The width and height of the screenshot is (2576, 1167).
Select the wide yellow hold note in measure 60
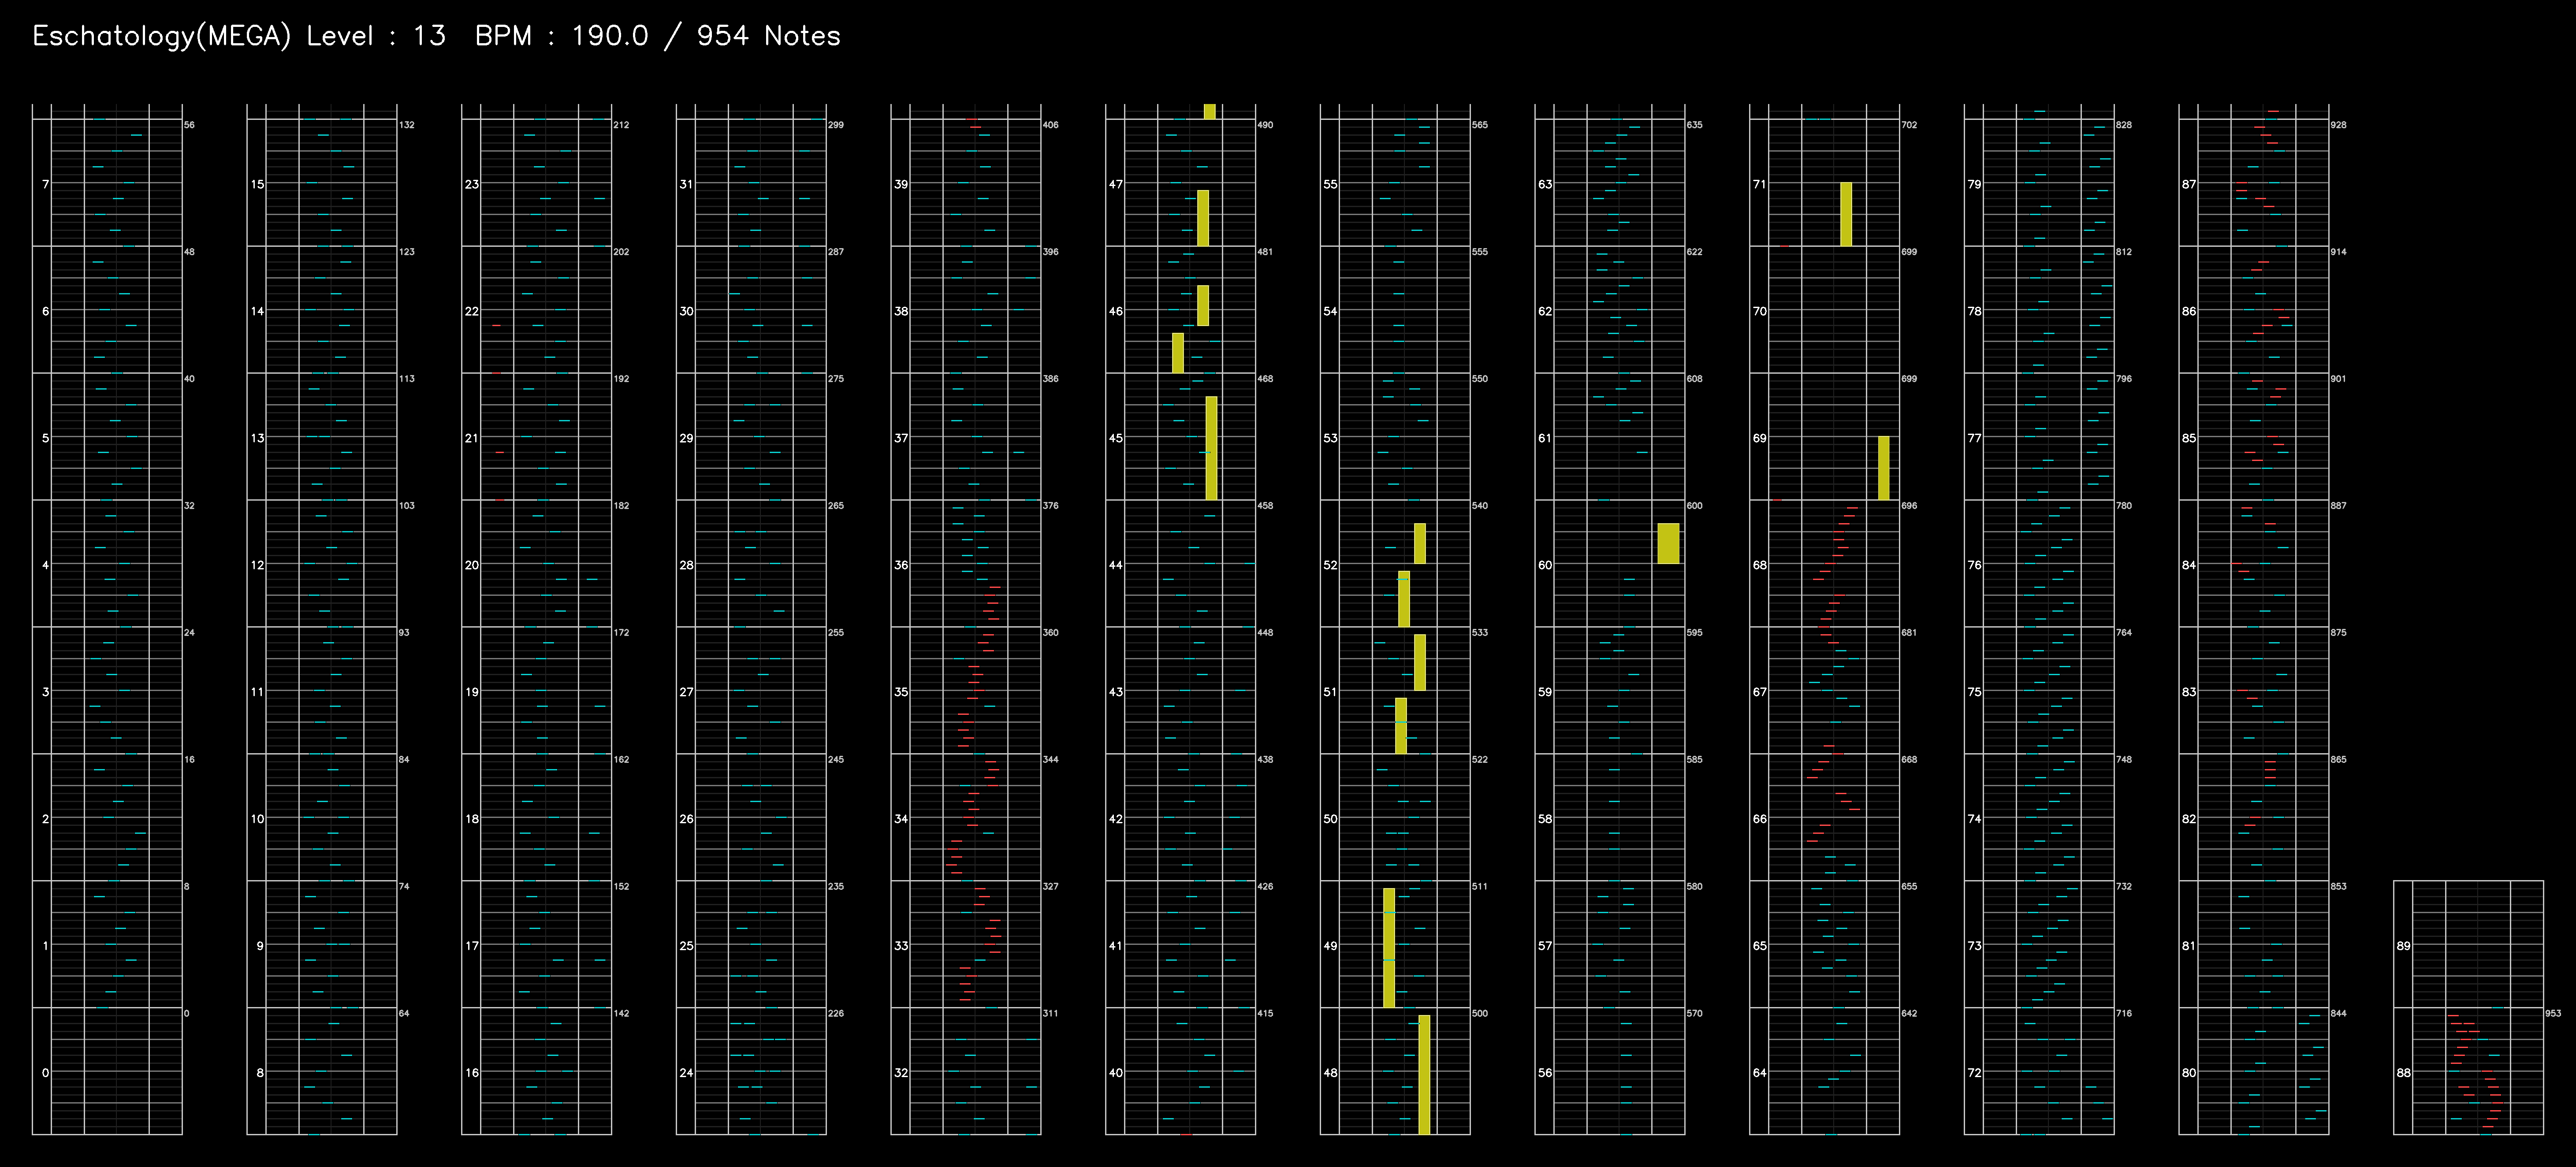click(1668, 543)
